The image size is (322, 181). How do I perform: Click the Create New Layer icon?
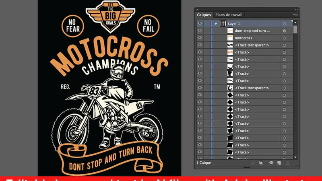pos(279,163)
